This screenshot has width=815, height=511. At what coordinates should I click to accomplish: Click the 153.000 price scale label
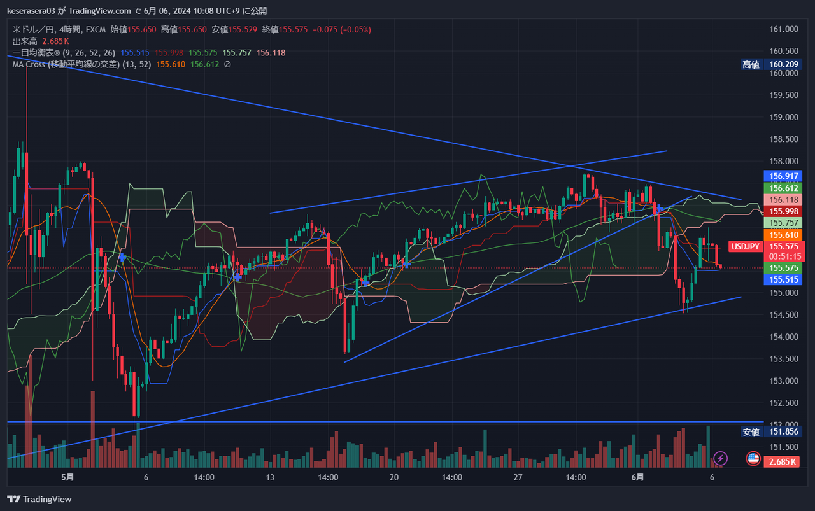[784, 381]
